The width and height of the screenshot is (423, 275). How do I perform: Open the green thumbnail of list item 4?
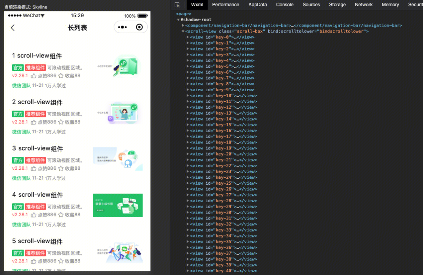(x=117, y=205)
